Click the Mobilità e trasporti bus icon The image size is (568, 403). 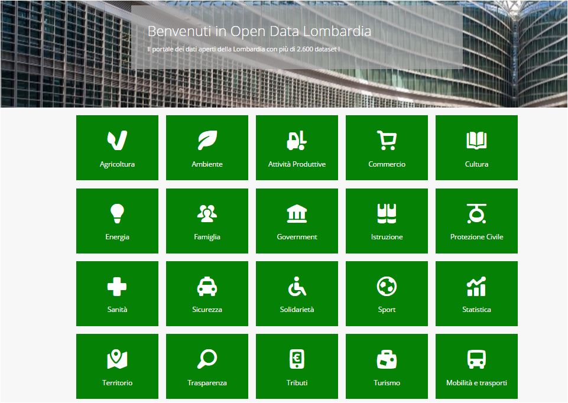coord(476,359)
